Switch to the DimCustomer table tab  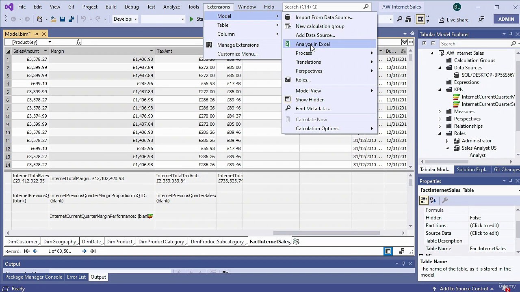coord(22,242)
